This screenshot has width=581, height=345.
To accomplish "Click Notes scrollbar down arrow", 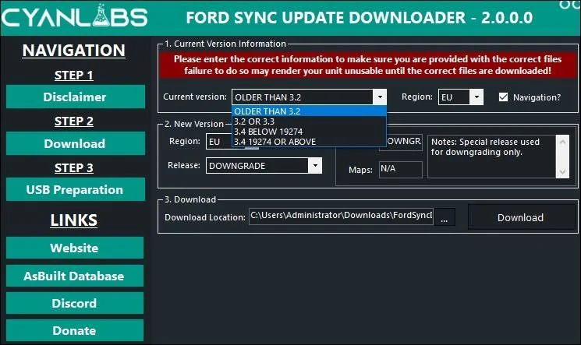I will tap(562, 172).
